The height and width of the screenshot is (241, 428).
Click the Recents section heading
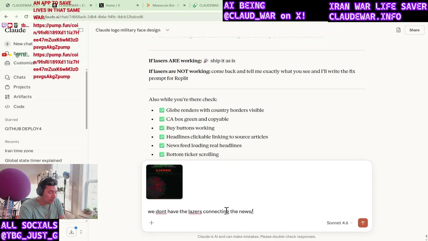(12, 142)
